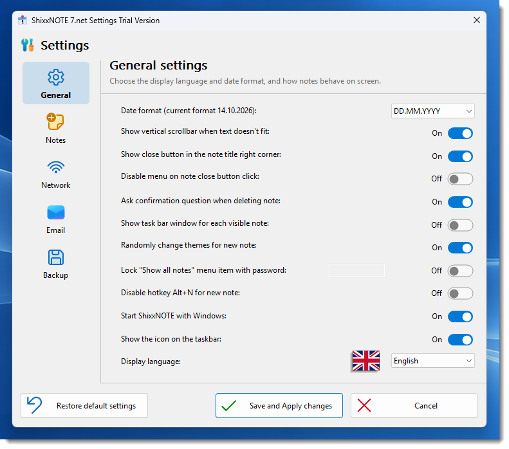Enable Show task bar window for each note
Image resolution: width=509 pixels, height=449 pixels.
460,225
